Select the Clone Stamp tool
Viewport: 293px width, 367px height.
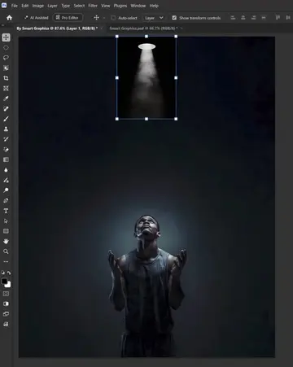tap(6, 129)
